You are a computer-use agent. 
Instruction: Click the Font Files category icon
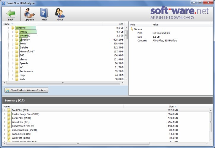[x=9, y=110]
